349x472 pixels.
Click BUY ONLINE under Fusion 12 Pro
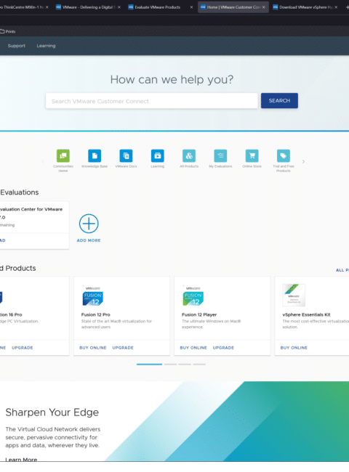93,348
